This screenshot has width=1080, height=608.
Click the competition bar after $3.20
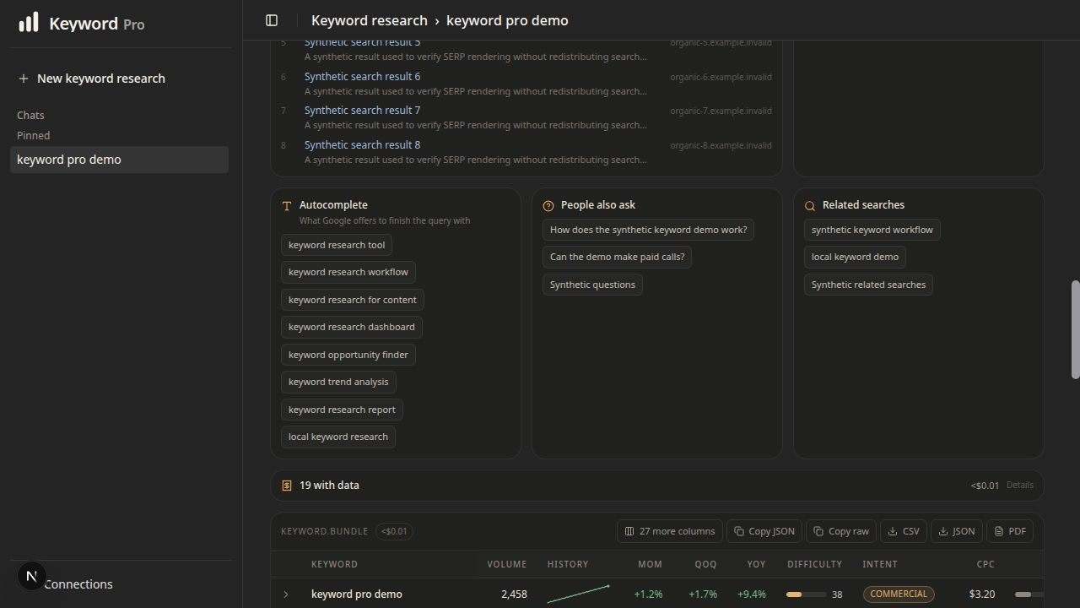[1029, 594]
